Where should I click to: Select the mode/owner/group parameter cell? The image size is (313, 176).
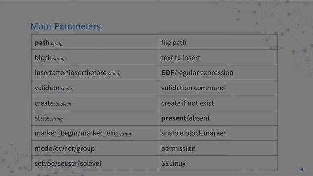click(95, 148)
